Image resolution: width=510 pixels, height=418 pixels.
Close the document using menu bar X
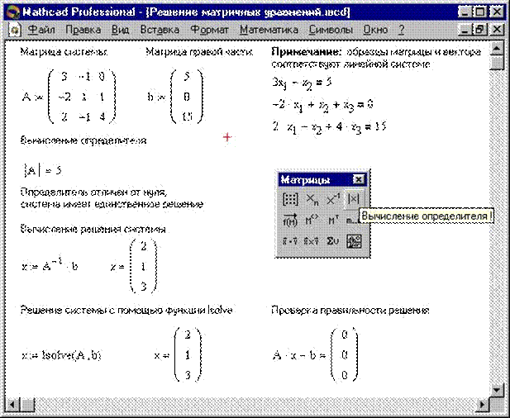tap(497, 30)
